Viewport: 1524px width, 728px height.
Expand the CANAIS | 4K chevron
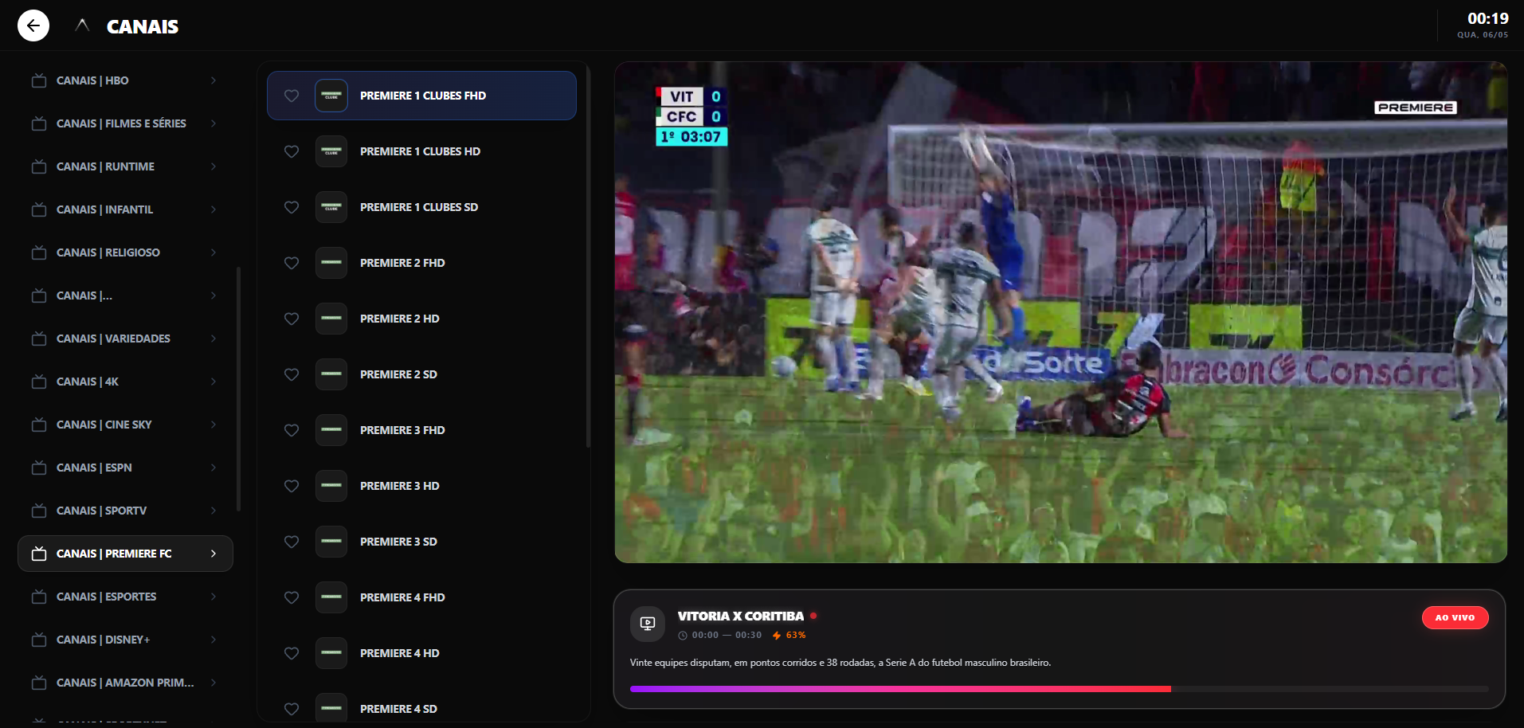(214, 382)
